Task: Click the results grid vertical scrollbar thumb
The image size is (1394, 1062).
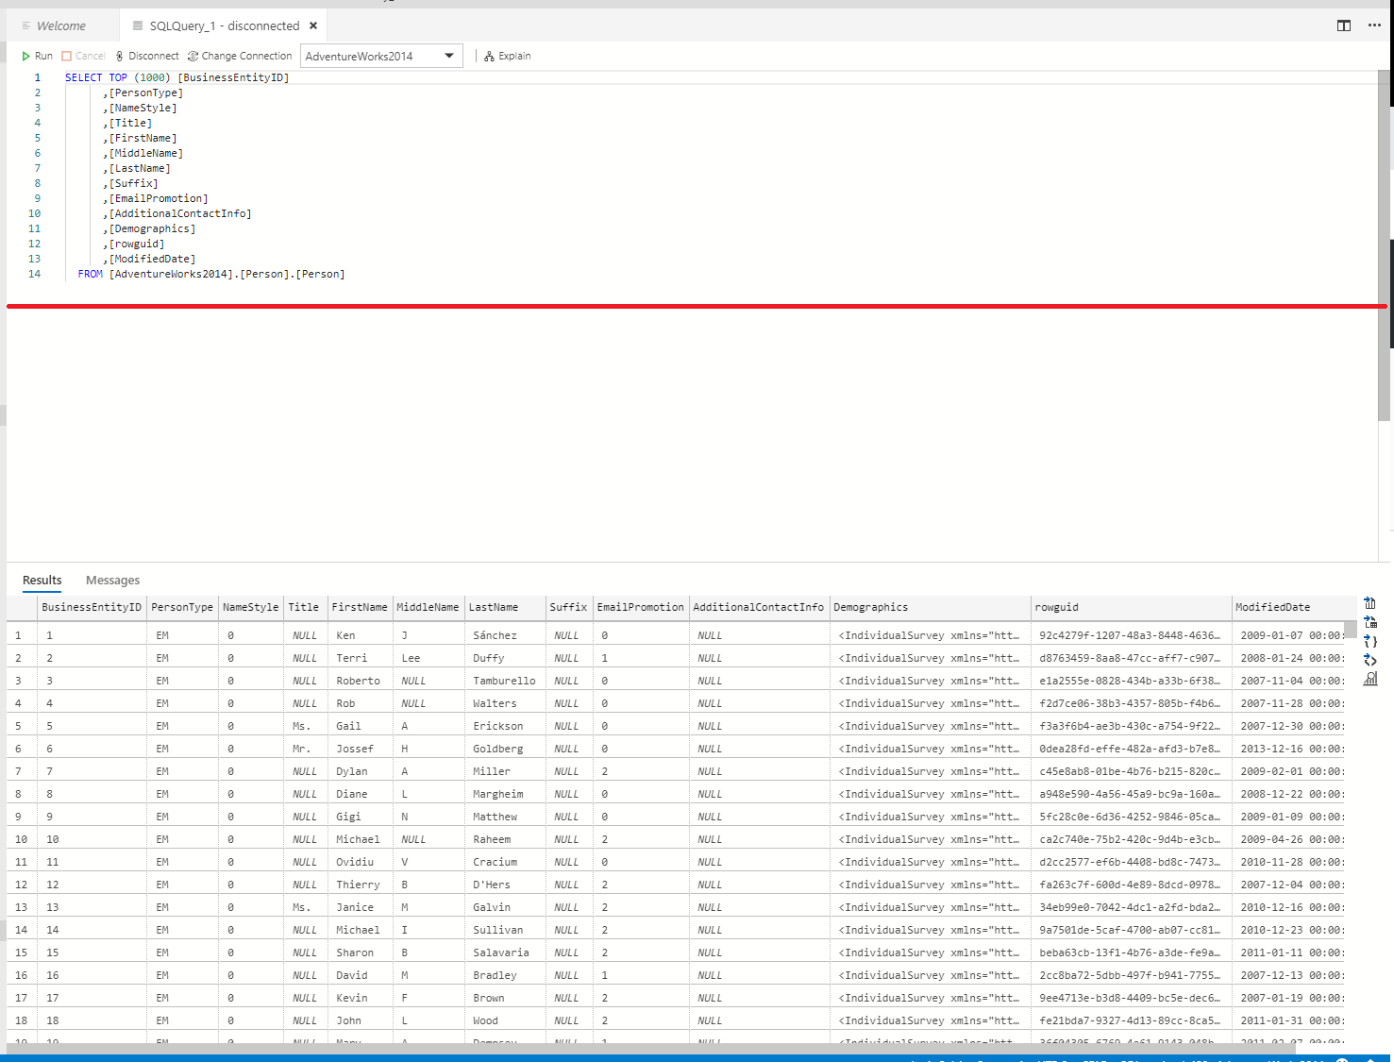Action: coord(1351,628)
